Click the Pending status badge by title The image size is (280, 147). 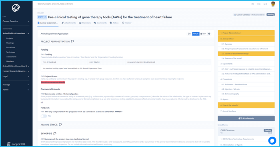[270, 15]
